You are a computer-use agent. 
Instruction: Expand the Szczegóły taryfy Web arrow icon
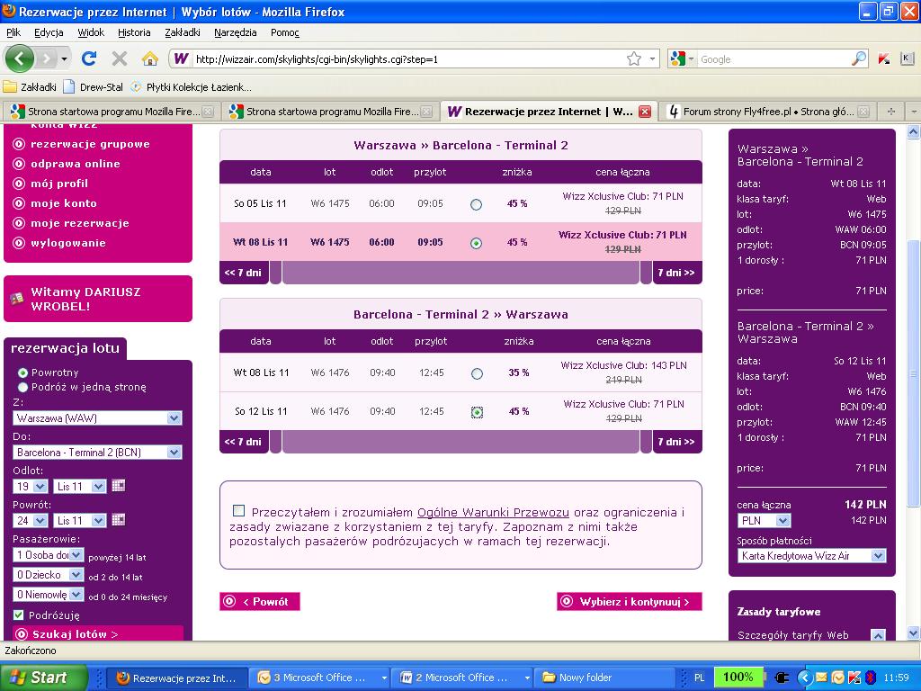pos(878,635)
